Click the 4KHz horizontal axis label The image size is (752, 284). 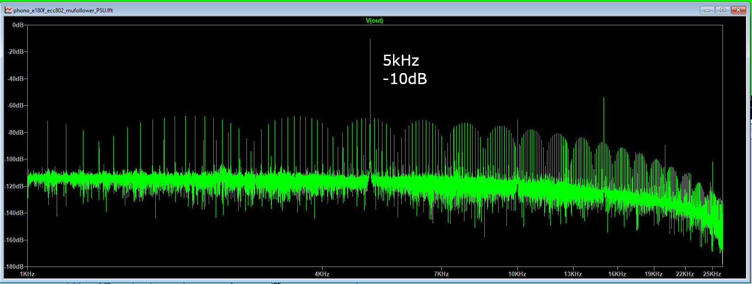pyautogui.click(x=322, y=274)
